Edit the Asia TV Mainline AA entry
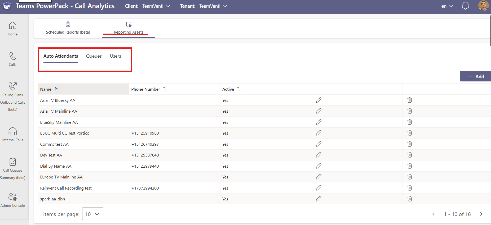This screenshot has height=225, width=491. (319, 111)
